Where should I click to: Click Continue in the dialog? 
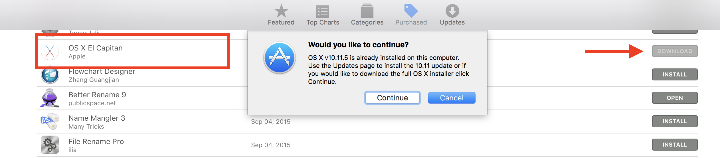tap(392, 98)
